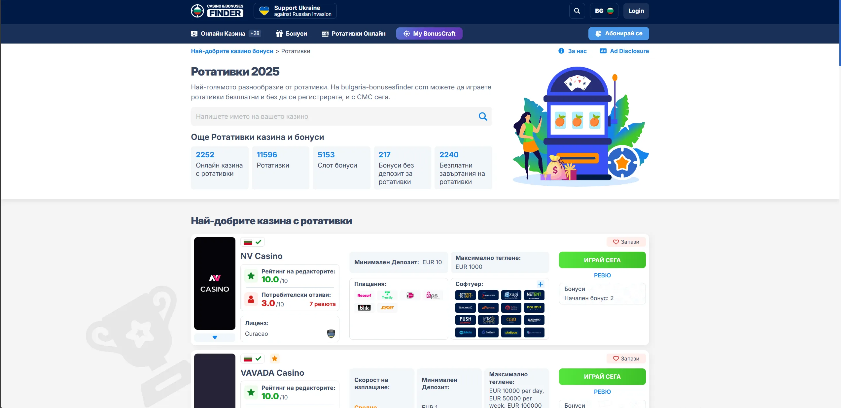Click the blue search icon in casino field
The image size is (841, 408).
click(483, 116)
